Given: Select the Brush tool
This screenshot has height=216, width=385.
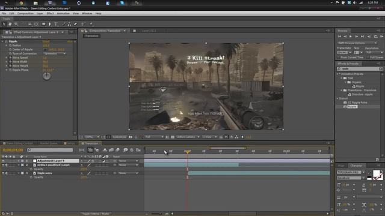Looking at the screenshot, I should tap(64, 24).
